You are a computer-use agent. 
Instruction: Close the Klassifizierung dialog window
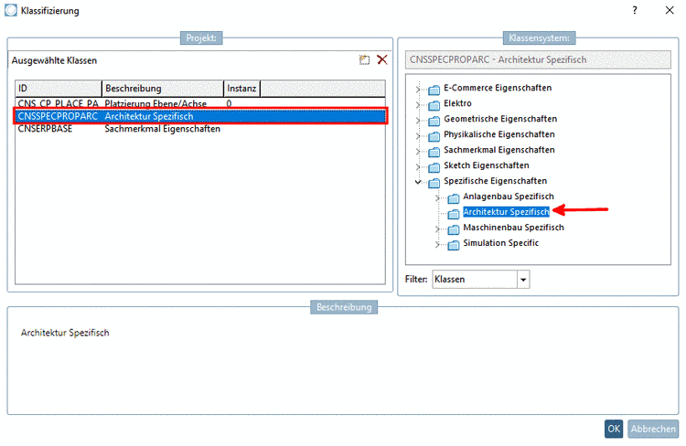pyautogui.click(x=670, y=10)
